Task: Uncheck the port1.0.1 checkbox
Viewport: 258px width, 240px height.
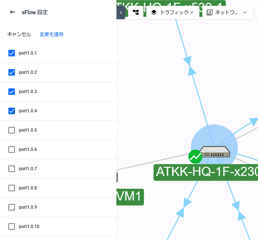Action: point(12,53)
